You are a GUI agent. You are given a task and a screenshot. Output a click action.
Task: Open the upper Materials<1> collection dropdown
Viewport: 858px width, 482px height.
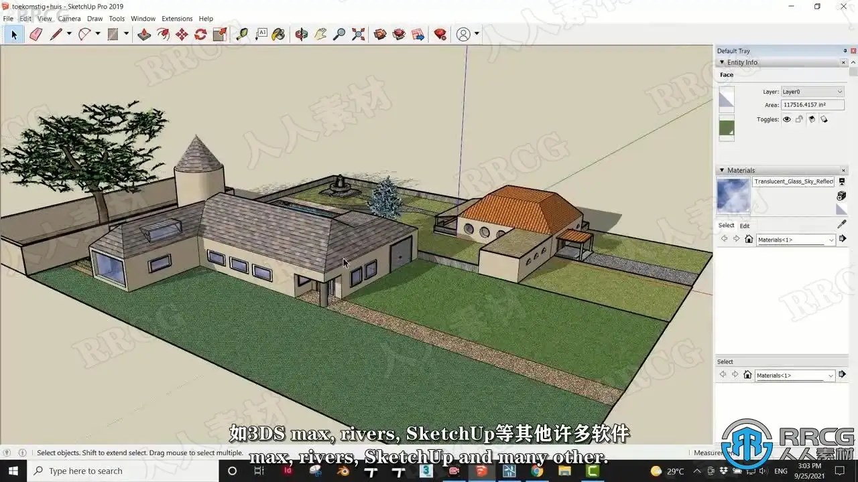point(796,240)
